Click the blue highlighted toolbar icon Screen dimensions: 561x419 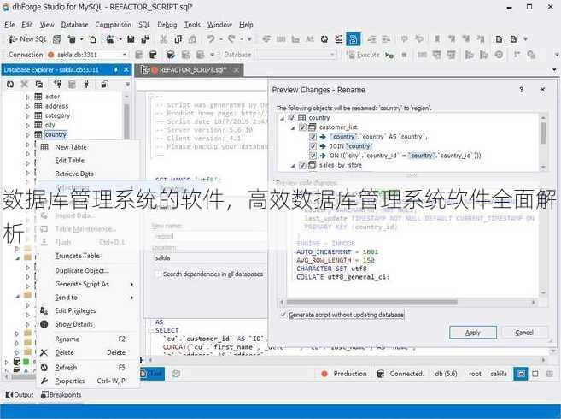[354, 39]
